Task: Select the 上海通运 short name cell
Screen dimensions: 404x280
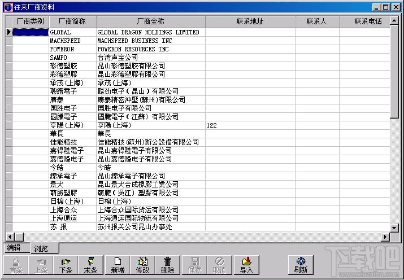Action: pyautogui.click(x=72, y=218)
